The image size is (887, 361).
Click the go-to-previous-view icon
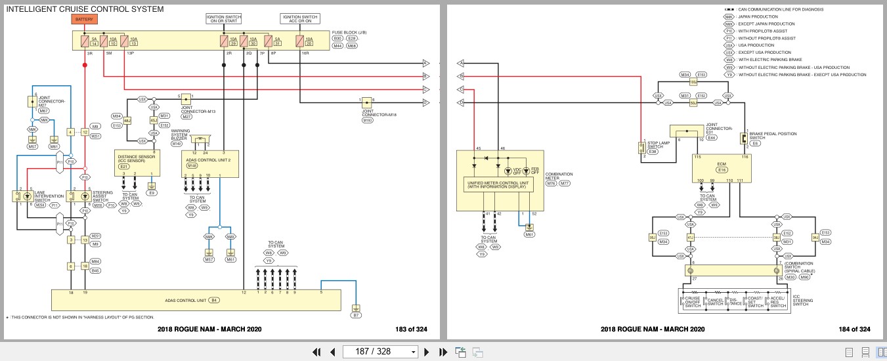click(461, 352)
